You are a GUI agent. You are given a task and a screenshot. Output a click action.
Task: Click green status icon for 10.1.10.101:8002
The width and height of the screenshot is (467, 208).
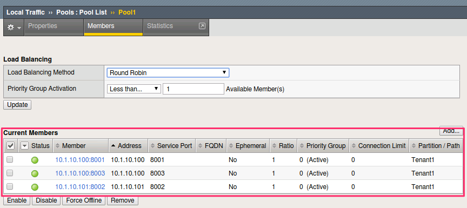tap(35, 187)
